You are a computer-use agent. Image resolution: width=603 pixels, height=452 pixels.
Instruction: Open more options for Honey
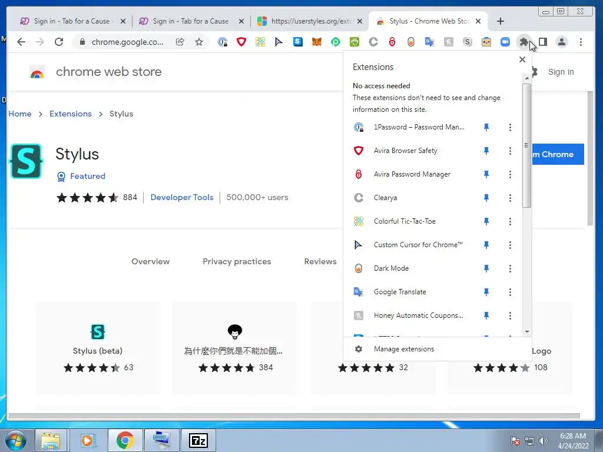510,315
